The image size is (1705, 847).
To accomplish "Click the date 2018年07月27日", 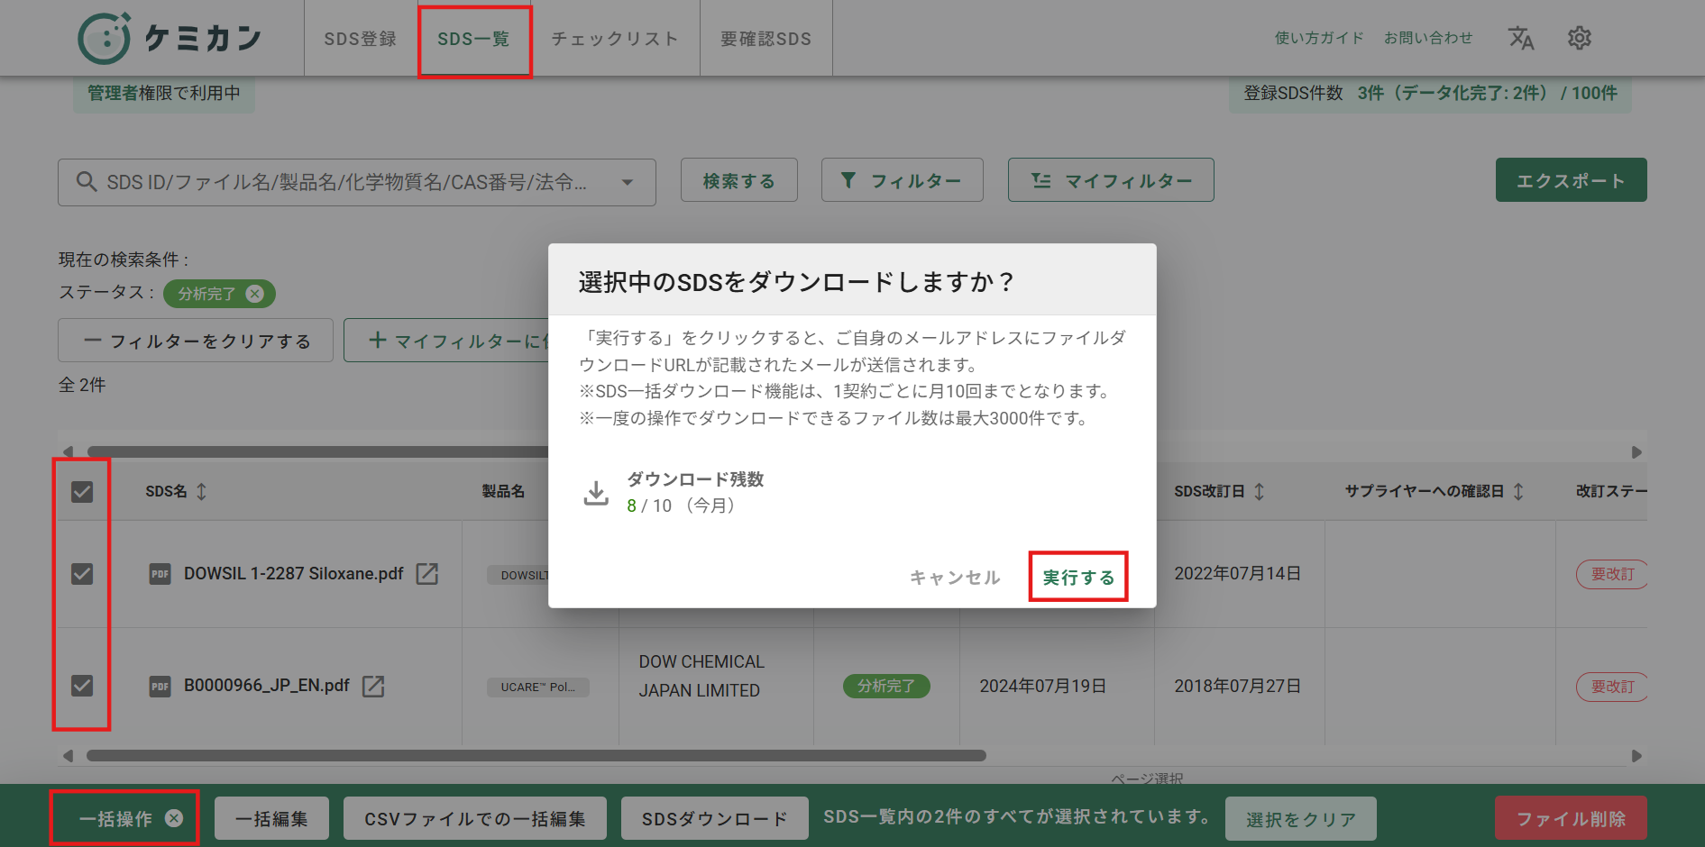I will 1237,686.
